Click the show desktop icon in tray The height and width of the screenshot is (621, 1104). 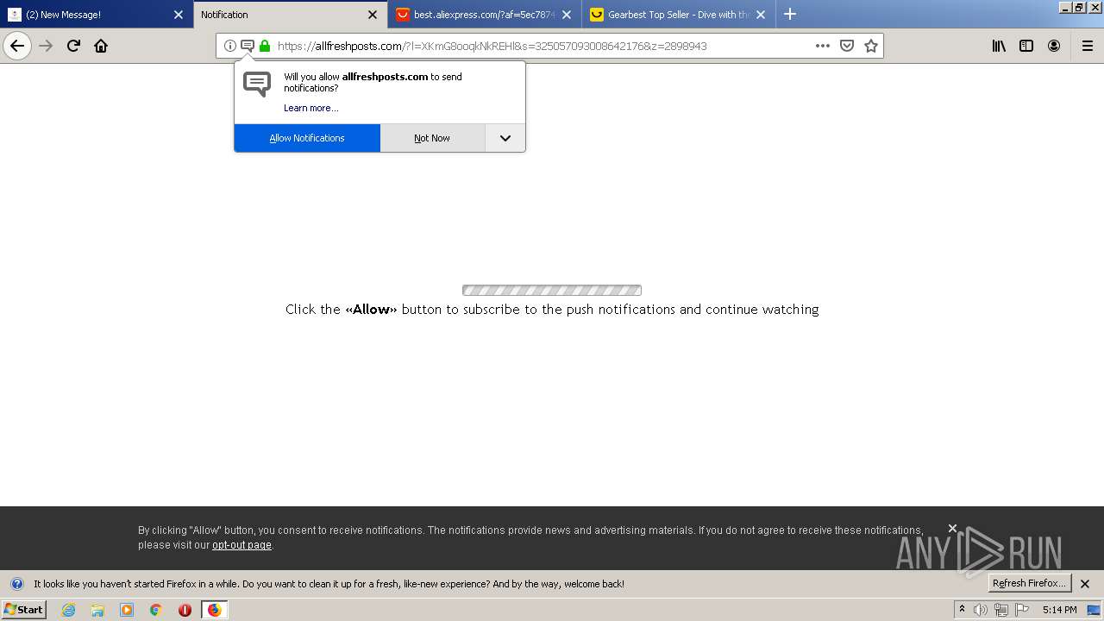1095,610
